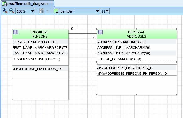Viewport: 183px width, 118px height.
Task: Open the fill color swatch dropdown
Action: 56,11
